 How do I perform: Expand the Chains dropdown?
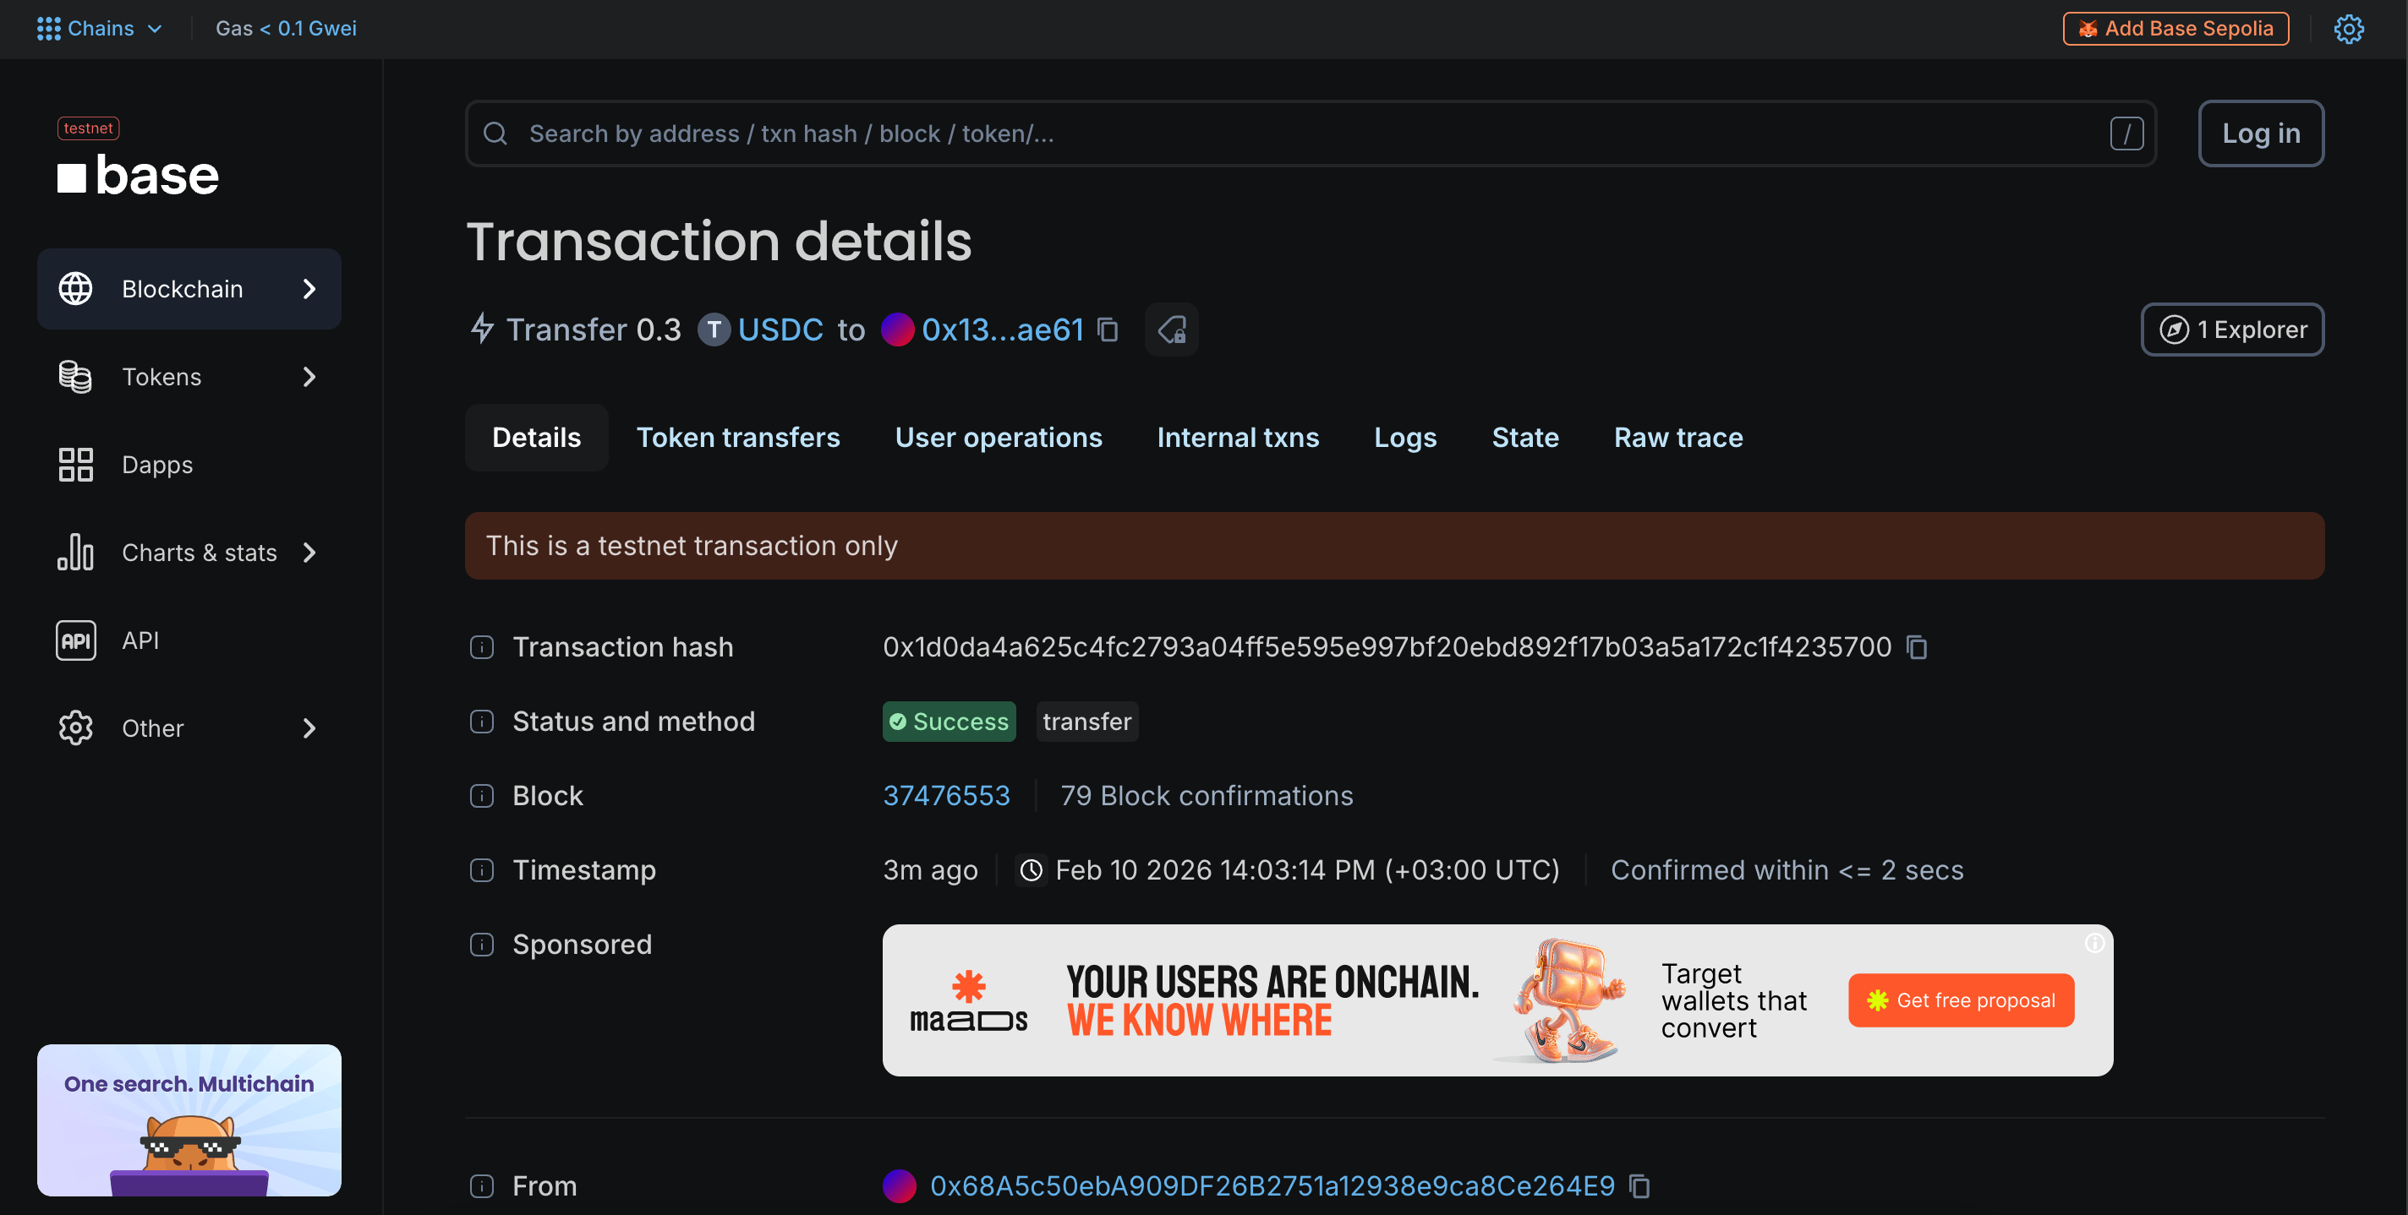tap(156, 28)
